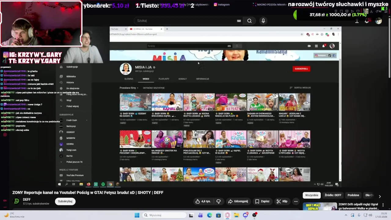Like the video with 4,6 tys. thumbs up
The height and width of the screenshot is (220, 391).
click(x=203, y=201)
